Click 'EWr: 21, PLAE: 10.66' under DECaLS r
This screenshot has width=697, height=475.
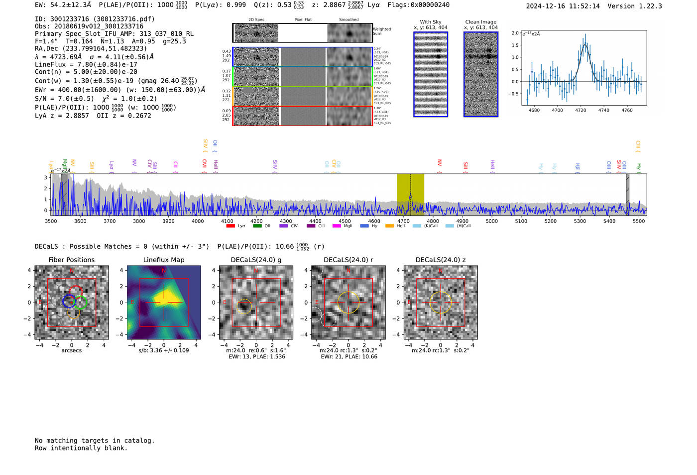coord(349,357)
